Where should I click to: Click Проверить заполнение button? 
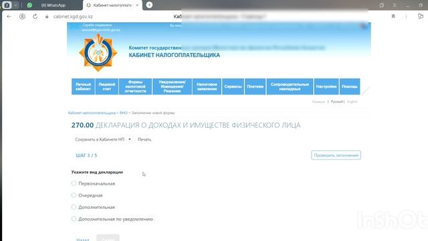click(336, 155)
